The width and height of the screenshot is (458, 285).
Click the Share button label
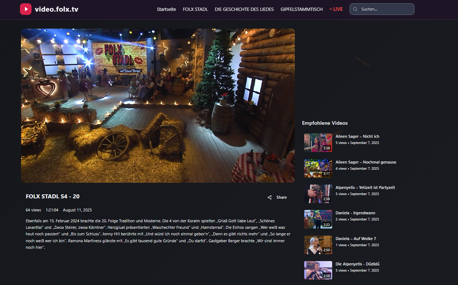tap(281, 198)
